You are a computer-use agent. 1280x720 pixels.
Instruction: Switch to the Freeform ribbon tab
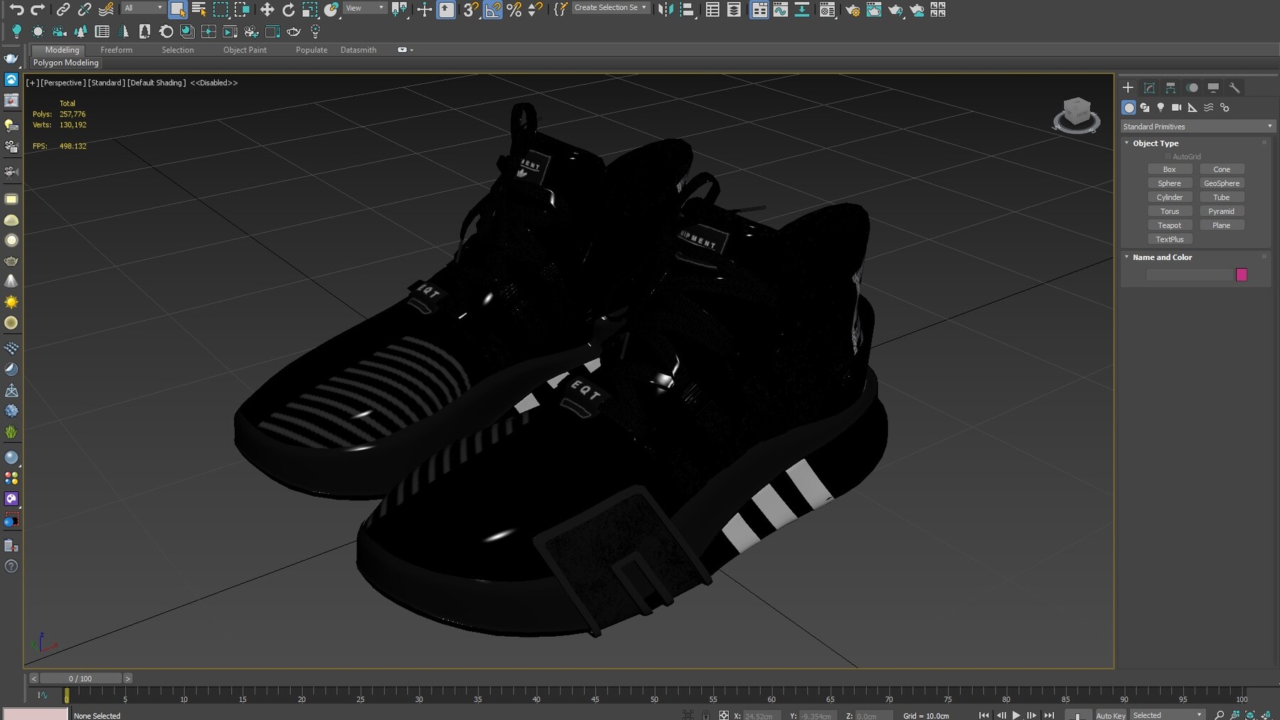pos(116,50)
